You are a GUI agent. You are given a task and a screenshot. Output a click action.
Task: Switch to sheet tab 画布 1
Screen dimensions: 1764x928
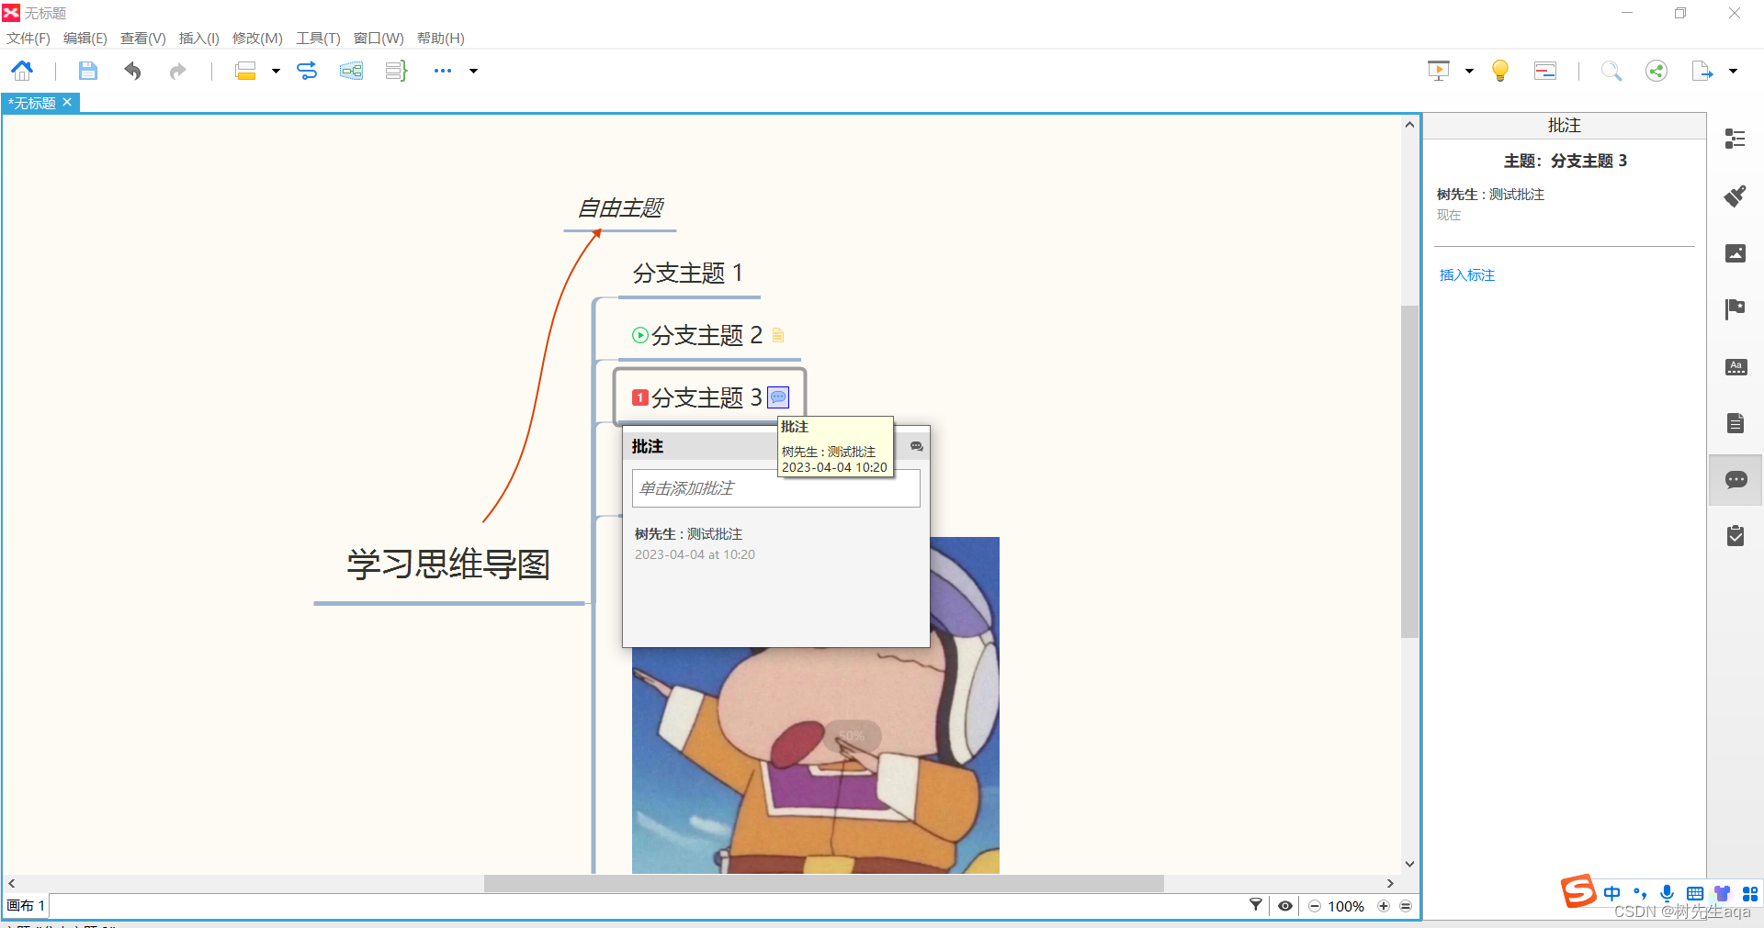click(26, 906)
